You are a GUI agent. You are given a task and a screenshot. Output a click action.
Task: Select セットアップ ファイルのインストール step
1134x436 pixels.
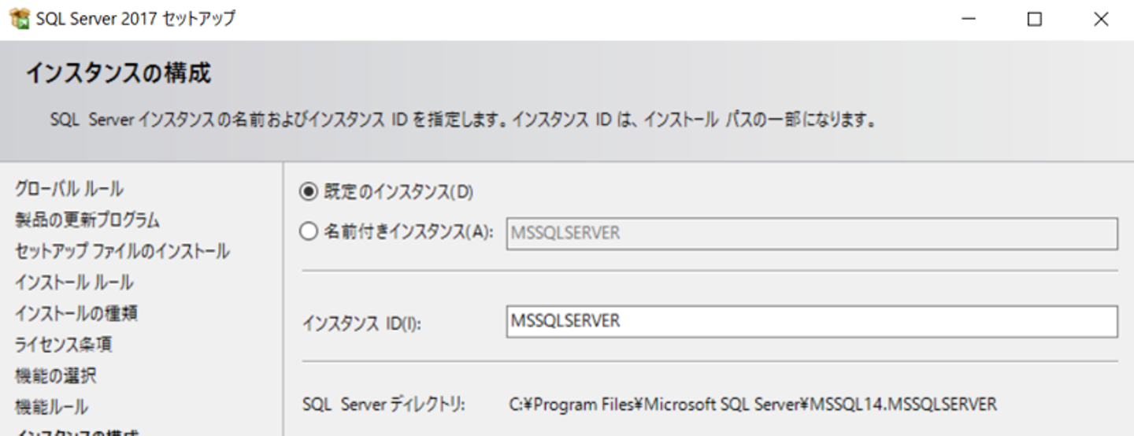tap(122, 252)
